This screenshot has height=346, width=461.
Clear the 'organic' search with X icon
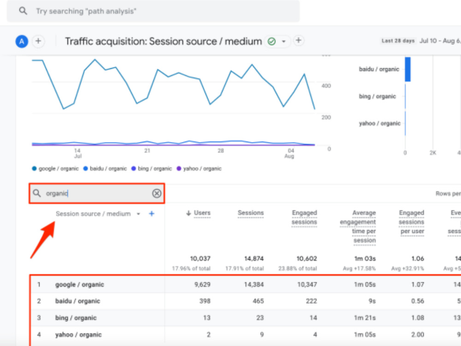157,193
